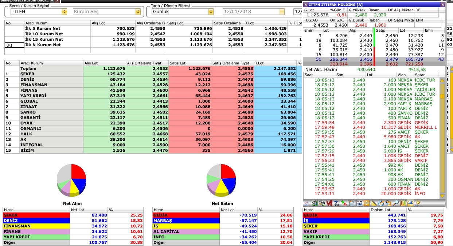Click blue MARBAŞ swatch in Net Satım legend
The width and height of the screenshot is (453, 246).
186,221
